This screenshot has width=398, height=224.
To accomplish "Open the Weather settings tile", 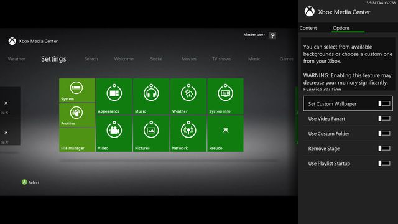I will pyautogui.click(x=188, y=96).
